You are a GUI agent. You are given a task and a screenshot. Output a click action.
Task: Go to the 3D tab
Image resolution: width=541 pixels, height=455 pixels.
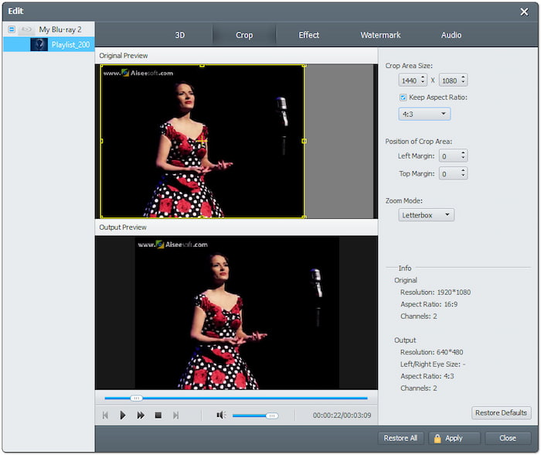[180, 35]
